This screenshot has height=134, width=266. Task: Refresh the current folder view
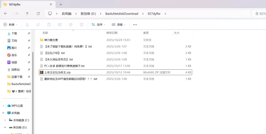[x=38, y=14]
